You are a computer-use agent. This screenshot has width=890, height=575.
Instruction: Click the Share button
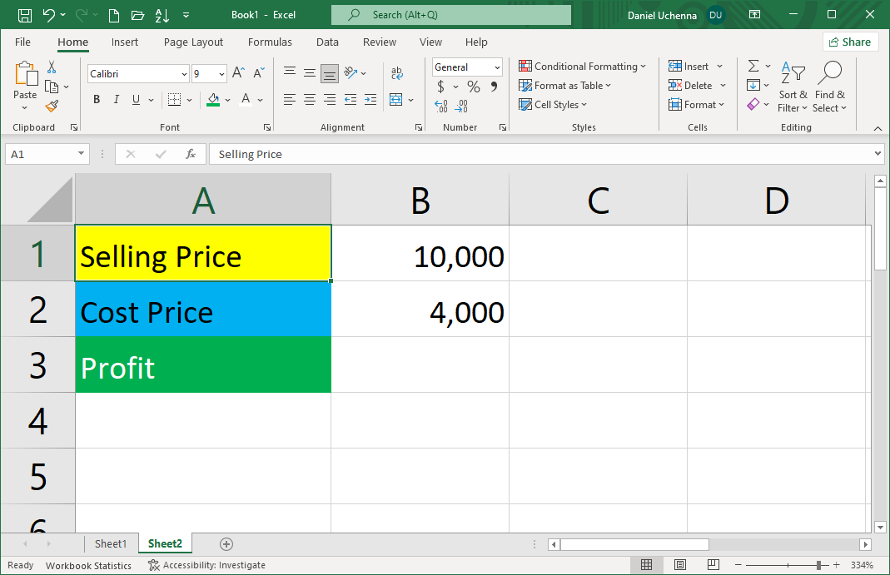[850, 41]
